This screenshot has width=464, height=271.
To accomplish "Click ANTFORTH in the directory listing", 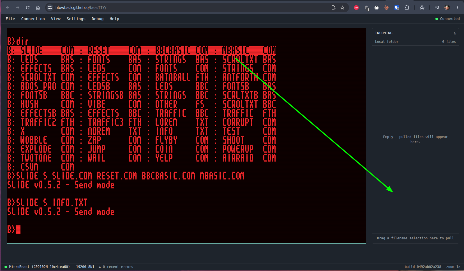I will (x=240, y=77).
